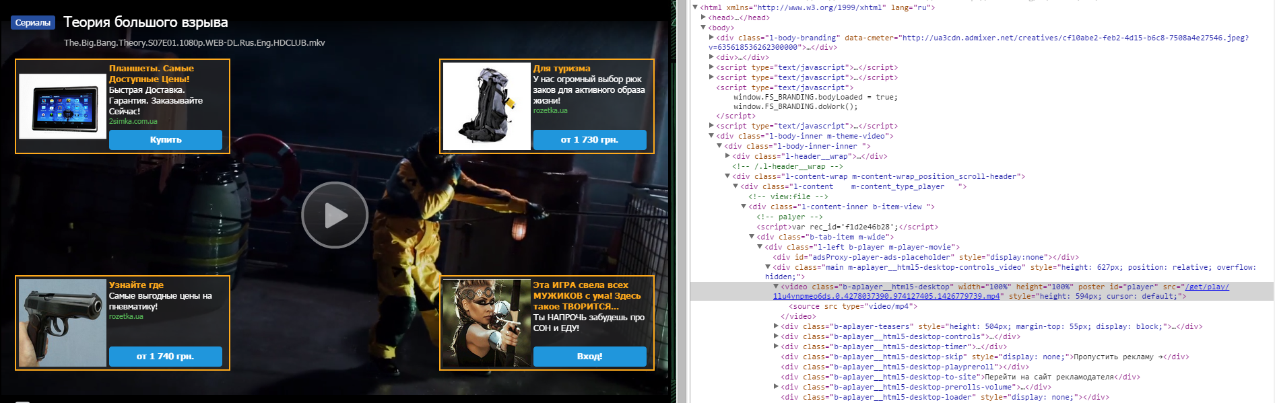The height and width of the screenshot is (403, 1275).
Task: Expand the html5-desktop-timer div node
Action: 777,346
